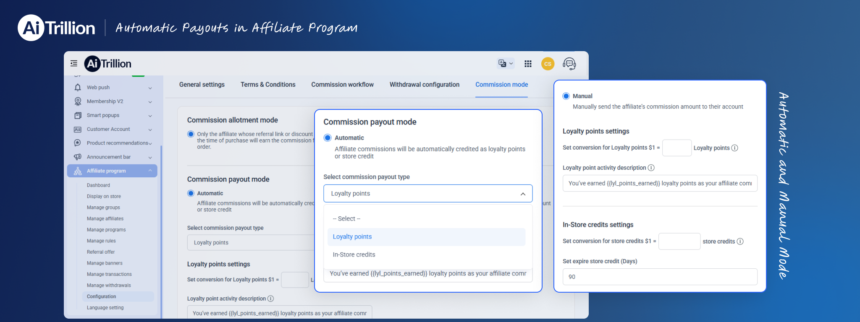This screenshot has width=860, height=322.
Task: Open Manage transactions page
Action: coord(109,274)
